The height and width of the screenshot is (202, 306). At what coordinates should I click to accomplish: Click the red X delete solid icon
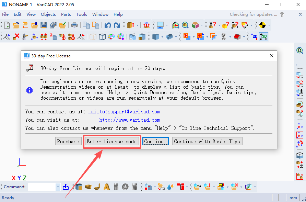(x=16, y=36)
